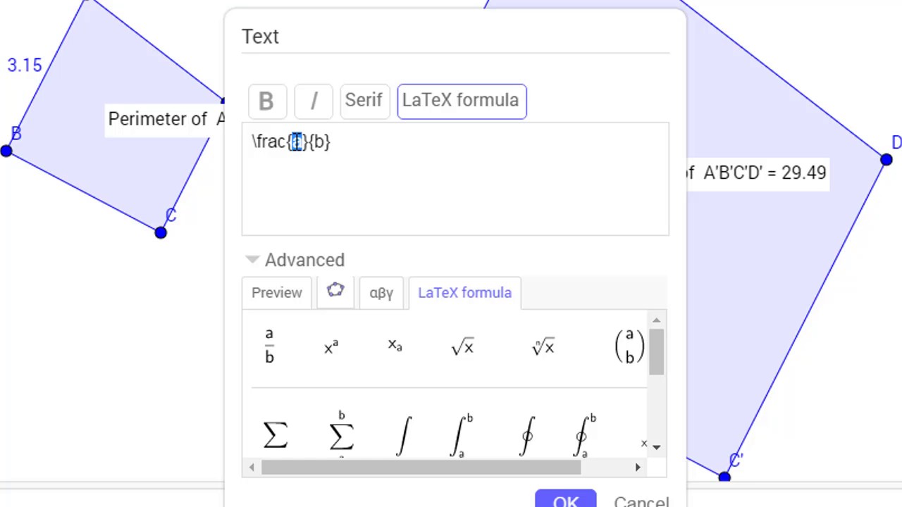Disable the LaTeX formula toggle button
Viewport: 902px width, 507px height.
(x=461, y=101)
